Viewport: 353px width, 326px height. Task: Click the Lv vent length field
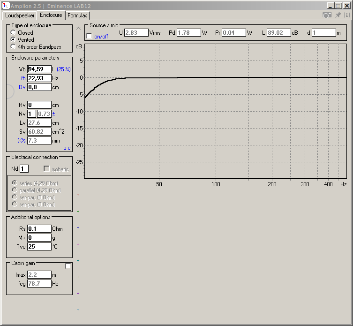coord(39,123)
